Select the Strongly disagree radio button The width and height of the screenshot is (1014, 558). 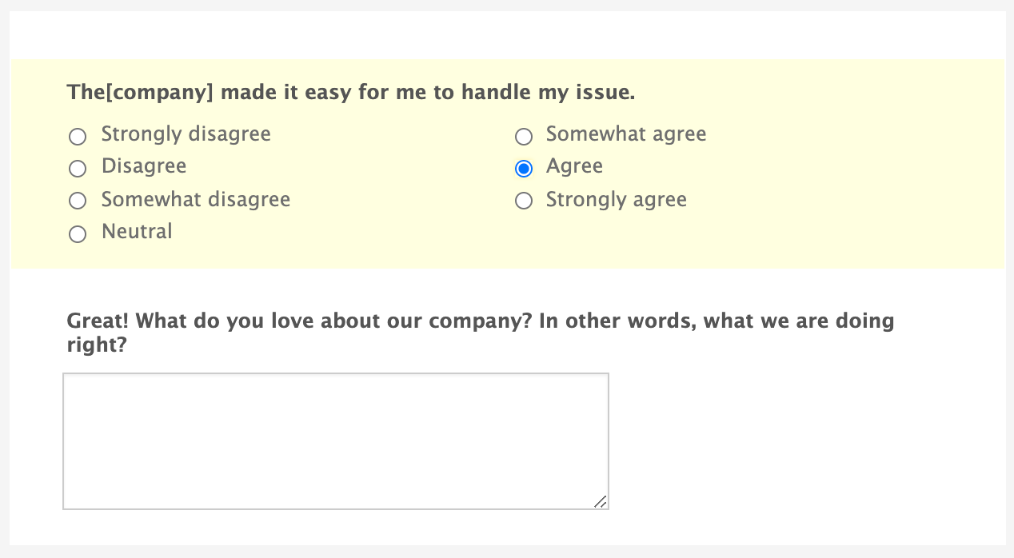[78, 137]
